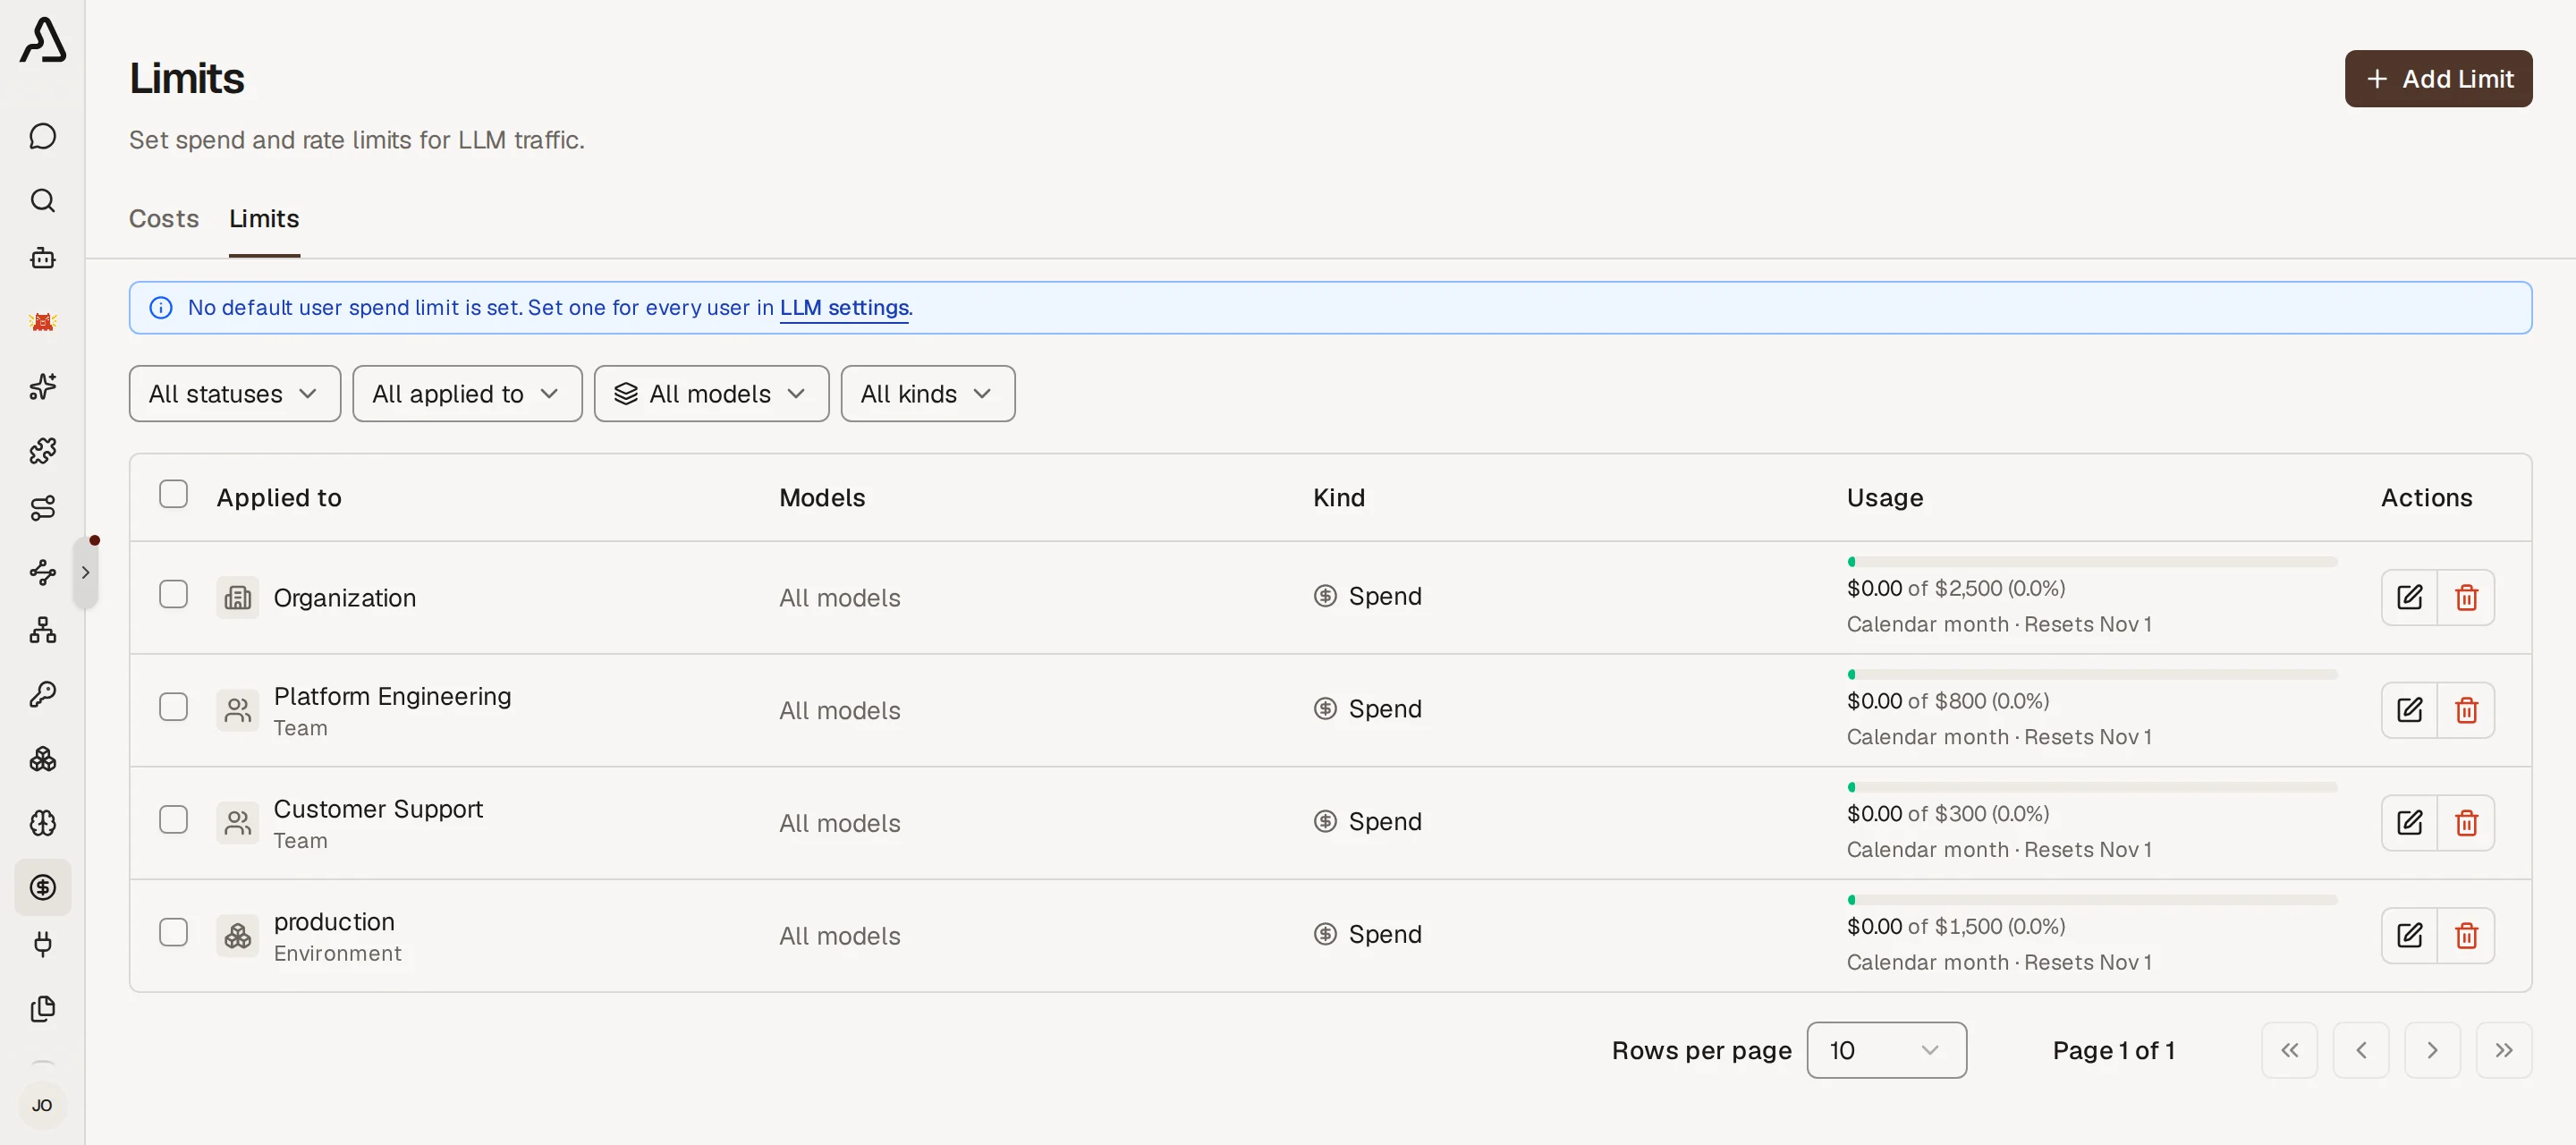
Task: Select the Limits tab
Action: click(264, 218)
